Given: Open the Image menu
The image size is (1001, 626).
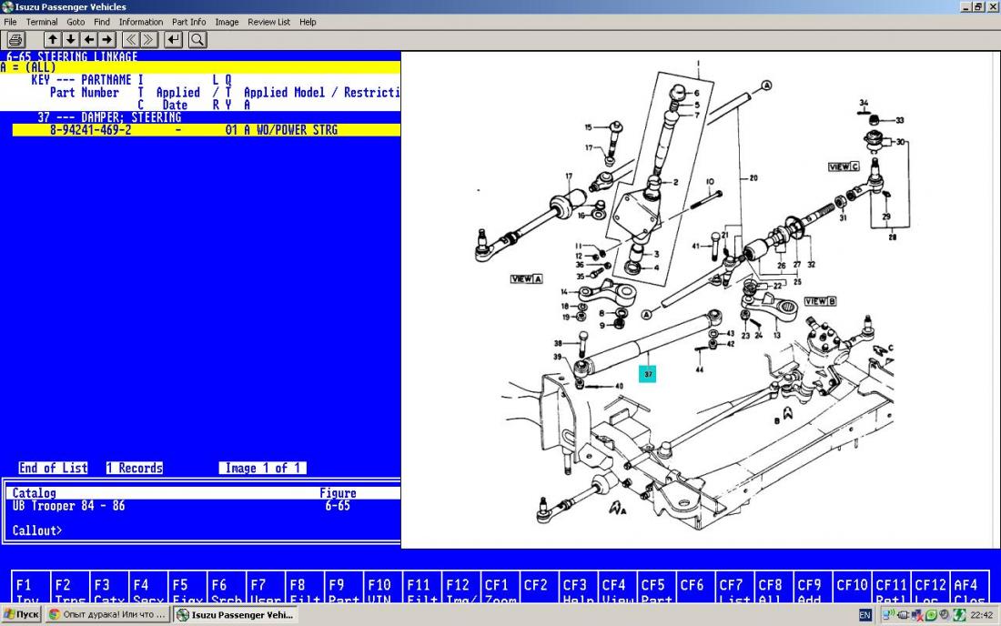Looking at the screenshot, I should [x=227, y=22].
